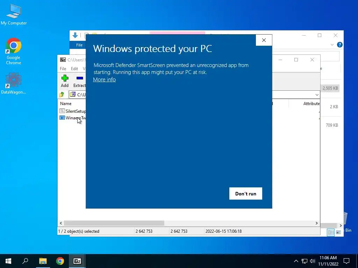The width and height of the screenshot is (358, 268).
Task: Open the volume icon in system tray
Action: pyautogui.click(x=313, y=261)
